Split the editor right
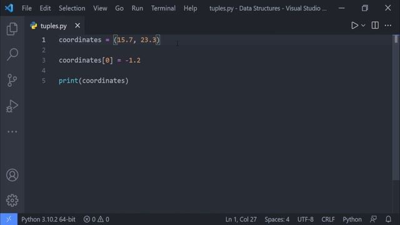Image resolution: width=400 pixels, height=225 pixels. (x=375, y=26)
